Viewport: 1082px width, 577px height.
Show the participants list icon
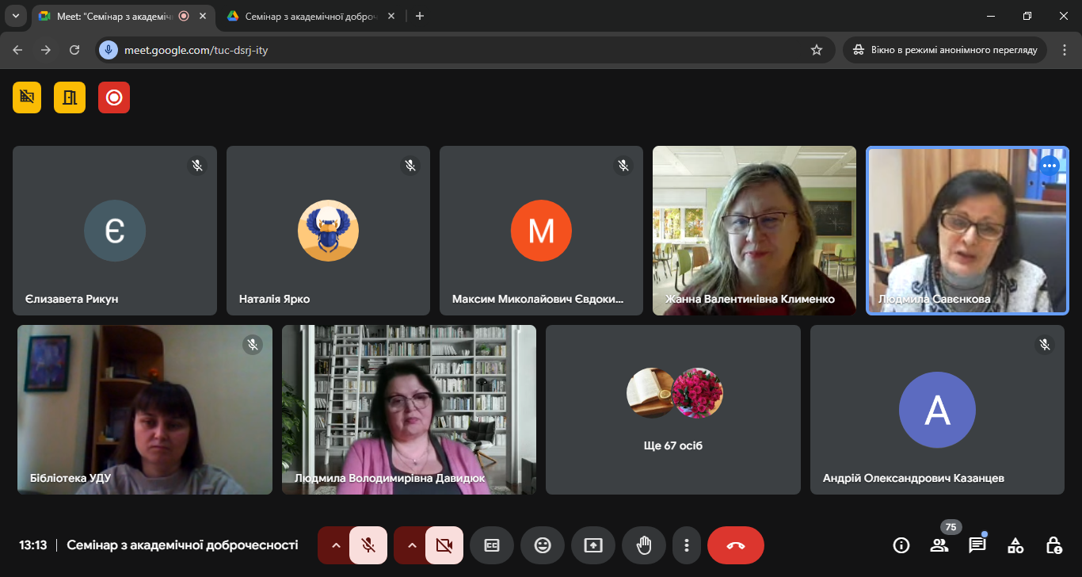point(939,545)
